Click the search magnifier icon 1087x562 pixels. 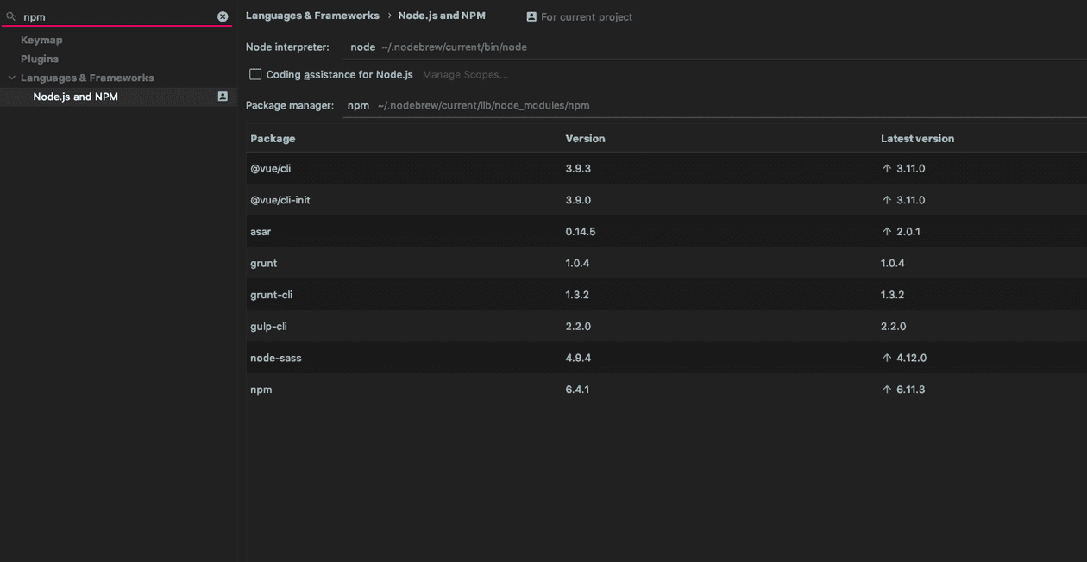tap(10, 16)
